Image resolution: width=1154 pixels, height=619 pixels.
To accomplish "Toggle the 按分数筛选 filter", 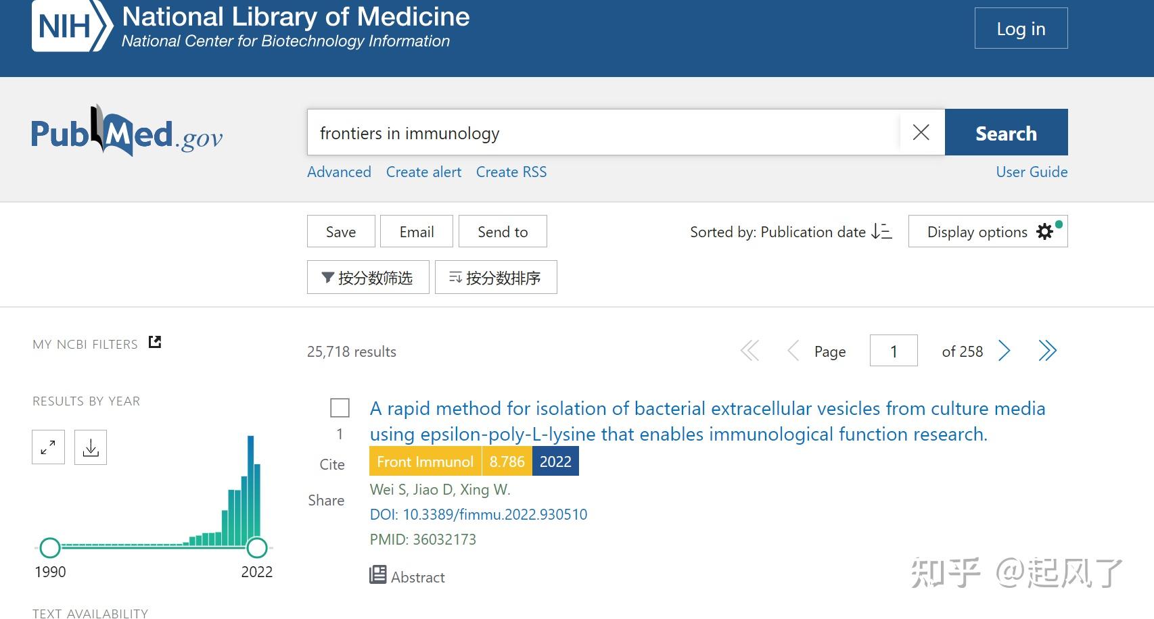I will (x=367, y=277).
